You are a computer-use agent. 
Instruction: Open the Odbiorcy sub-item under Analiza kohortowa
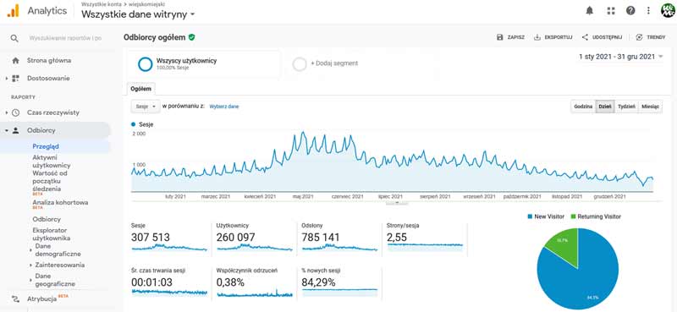click(47, 219)
